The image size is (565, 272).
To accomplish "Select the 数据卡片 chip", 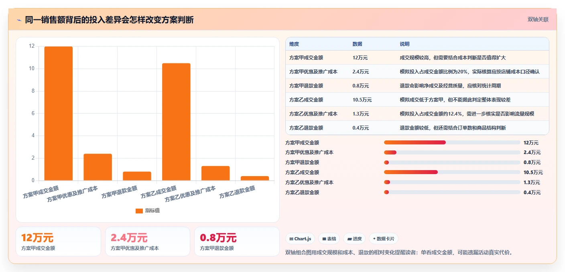I will click(384, 239).
